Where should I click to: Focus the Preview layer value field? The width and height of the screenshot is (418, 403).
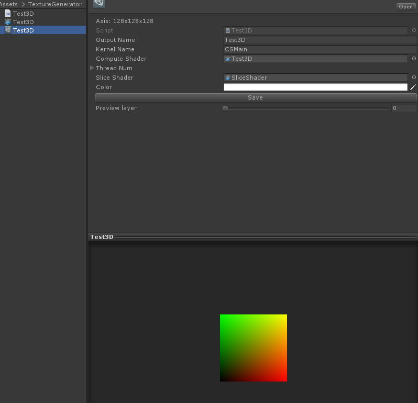click(x=404, y=108)
